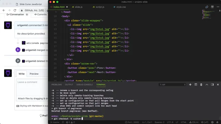
Task: Click the Leave a comment text area
Action: [32, 87]
